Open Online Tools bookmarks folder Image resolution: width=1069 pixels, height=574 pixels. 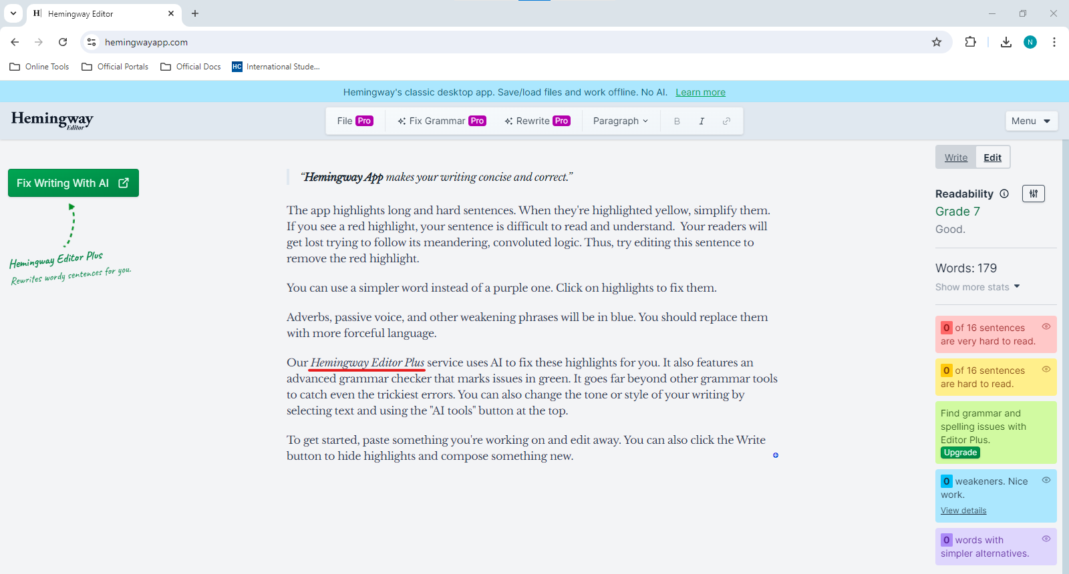pyautogui.click(x=39, y=67)
